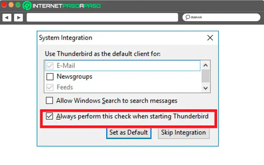This screenshot has height=165, width=264.
Task: Click the empty address bar field
Action: pyautogui.click(x=102, y=17)
